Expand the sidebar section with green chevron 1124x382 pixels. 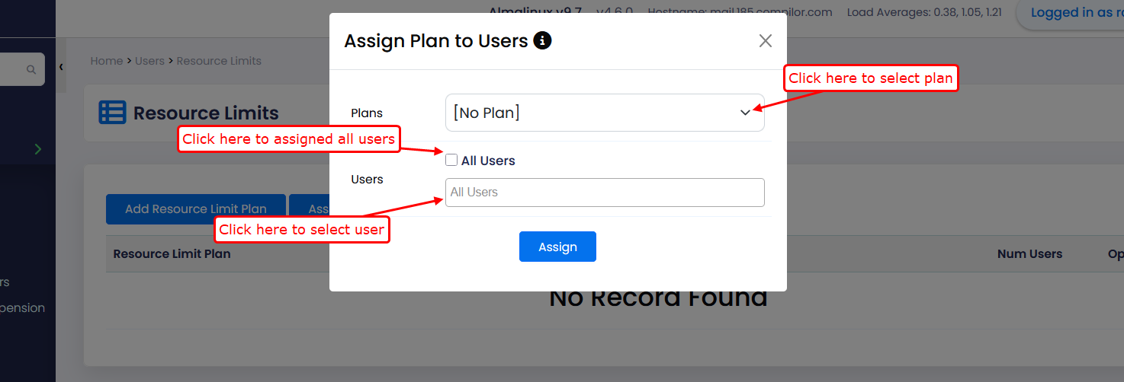click(38, 149)
